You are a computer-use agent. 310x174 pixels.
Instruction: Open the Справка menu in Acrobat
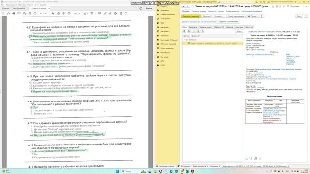43,5
